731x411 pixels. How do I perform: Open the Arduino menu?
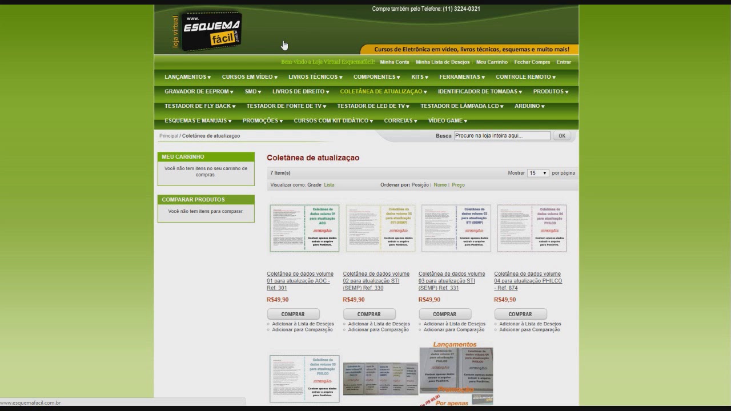click(529, 106)
